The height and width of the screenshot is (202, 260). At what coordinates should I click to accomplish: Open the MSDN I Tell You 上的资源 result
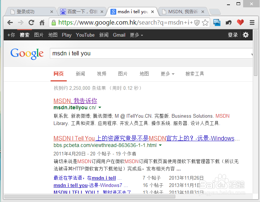[x=144, y=138]
